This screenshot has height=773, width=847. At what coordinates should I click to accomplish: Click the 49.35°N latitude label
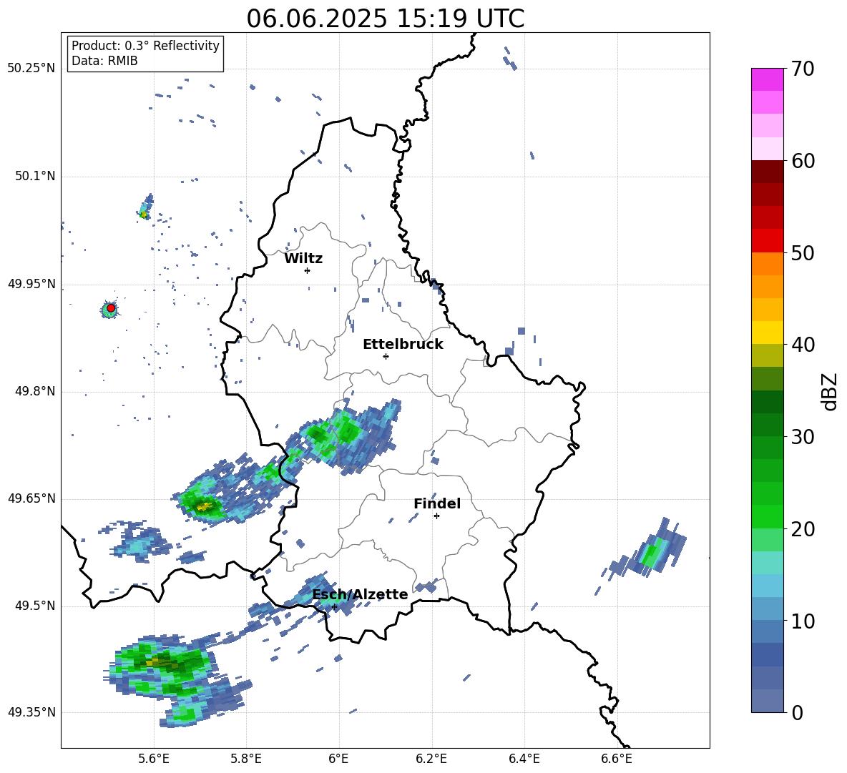(x=31, y=712)
